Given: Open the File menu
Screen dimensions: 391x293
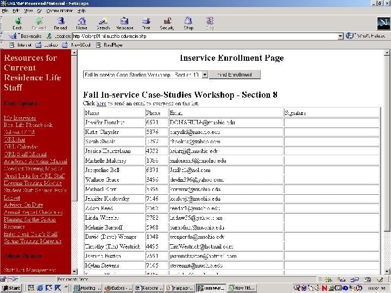Looking at the screenshot, I should [x=5, y=10].
